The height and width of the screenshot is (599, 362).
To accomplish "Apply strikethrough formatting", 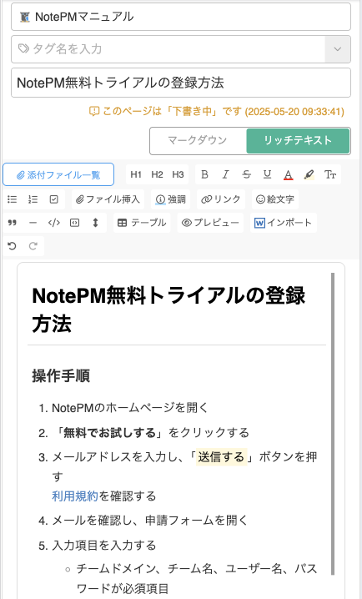I will point(247,174).
